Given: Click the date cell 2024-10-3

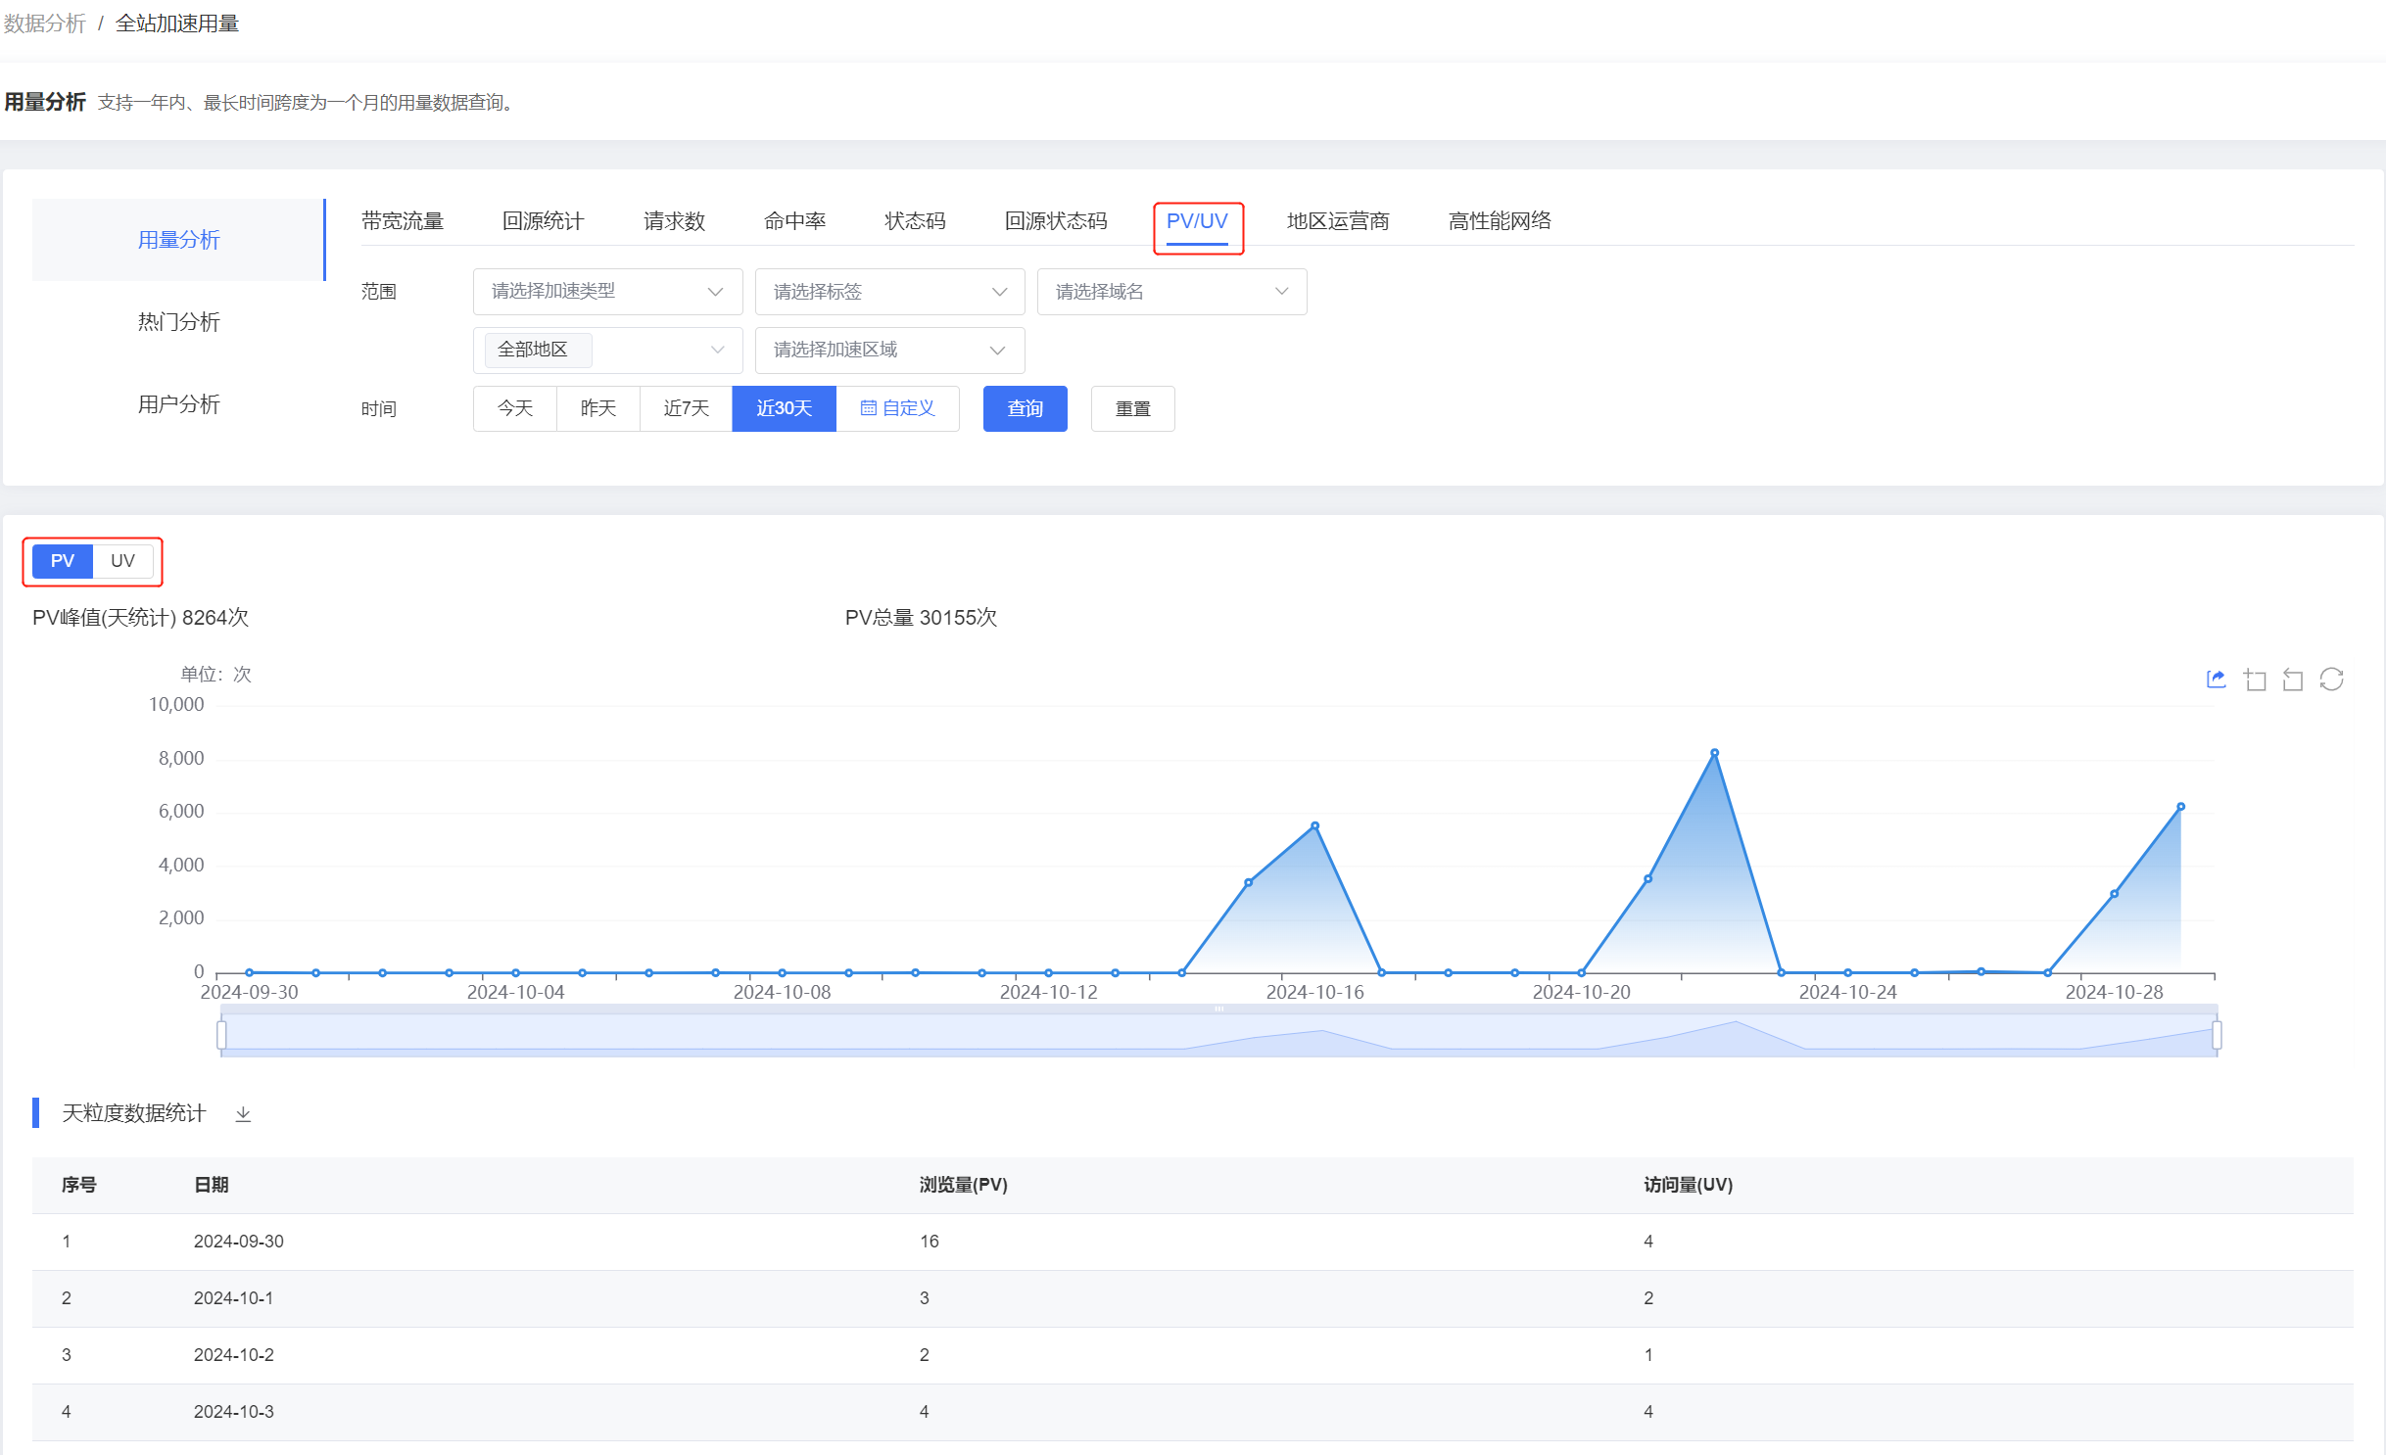Looking at the screenshot, I should tap(234, 1412).
